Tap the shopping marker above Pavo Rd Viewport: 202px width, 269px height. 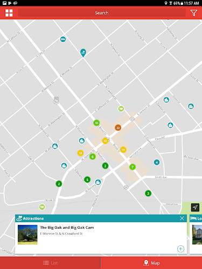pyautogui.click(x=170, y=125)
